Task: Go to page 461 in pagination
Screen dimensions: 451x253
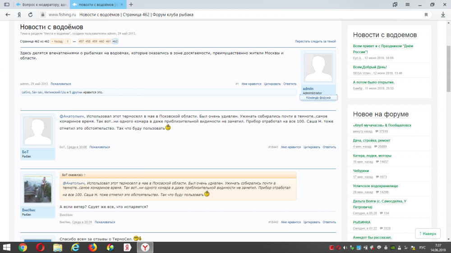Action: coord(108,41)
